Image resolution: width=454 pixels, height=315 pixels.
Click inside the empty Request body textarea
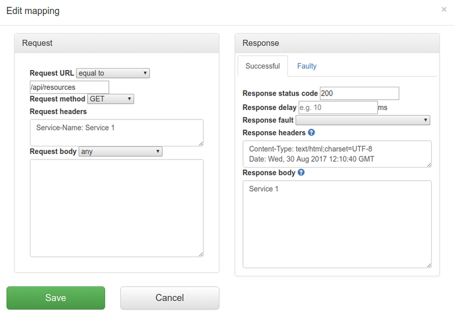coord(117,208)
